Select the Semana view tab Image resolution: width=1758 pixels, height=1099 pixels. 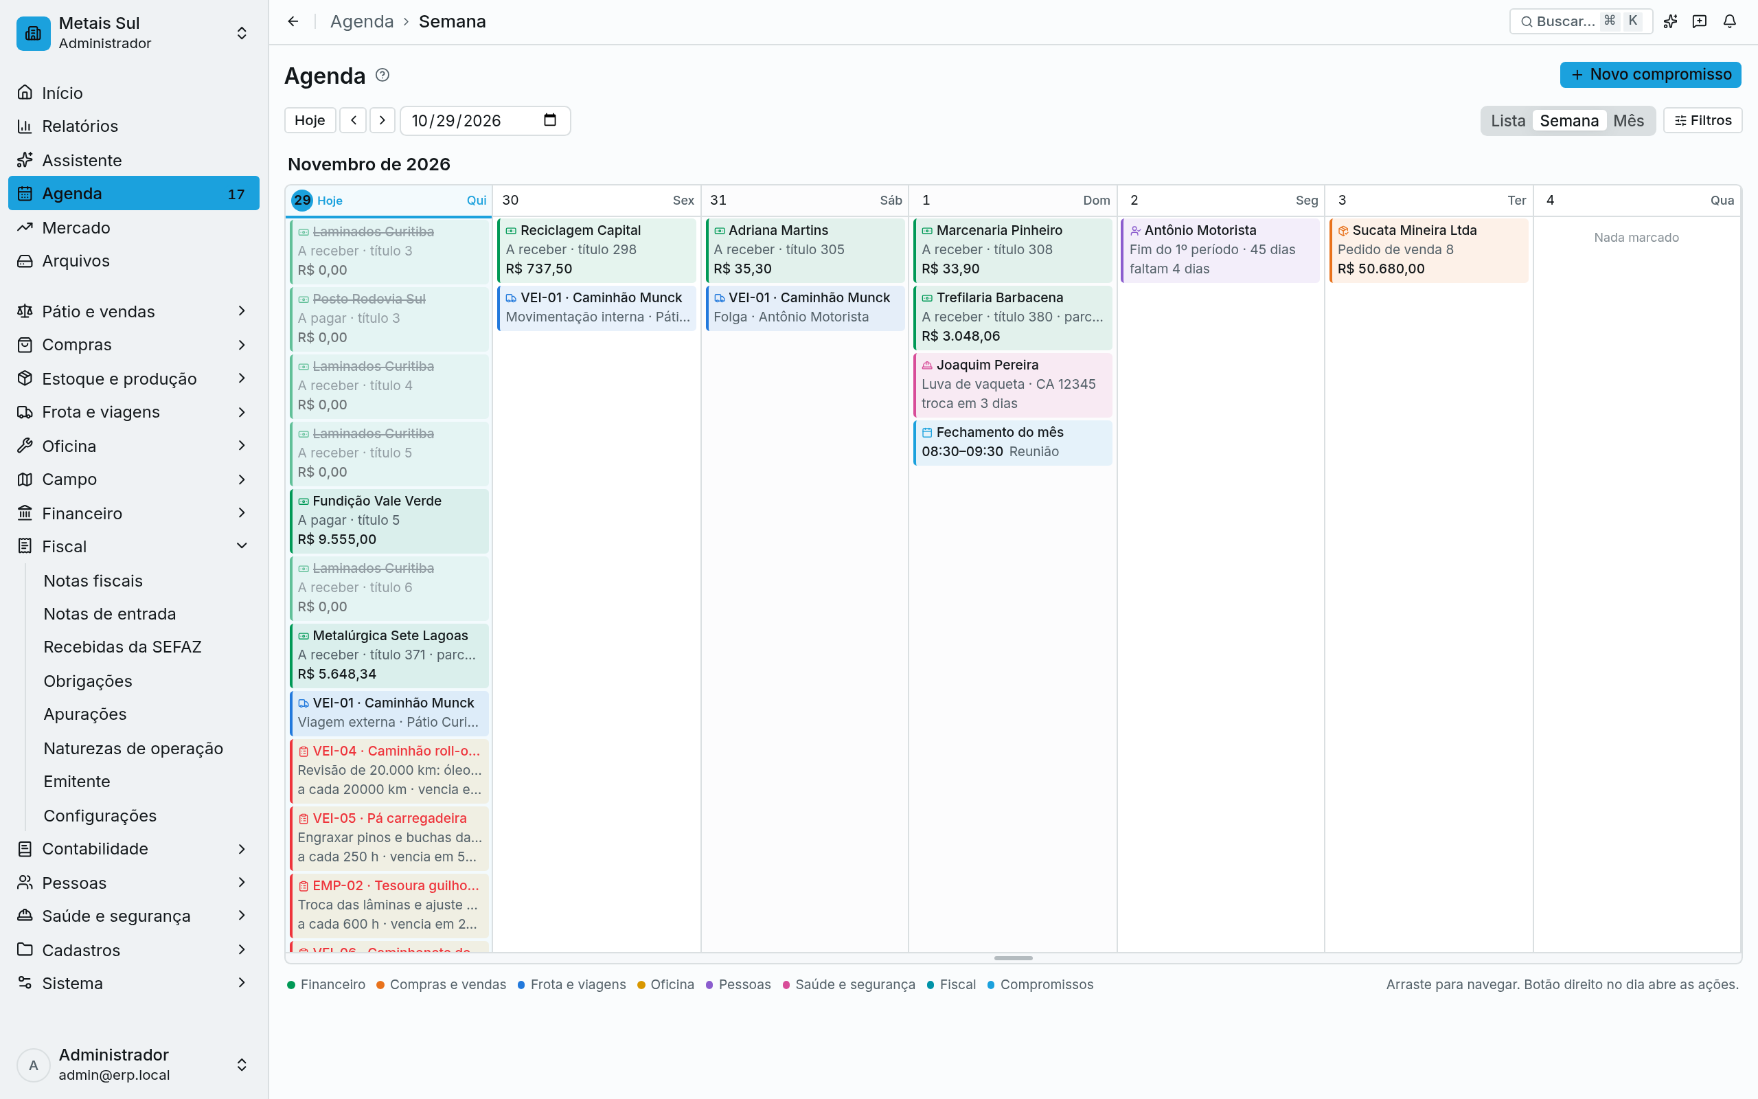pos(1569,121)
